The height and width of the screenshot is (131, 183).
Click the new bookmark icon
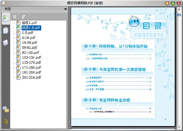23,16
